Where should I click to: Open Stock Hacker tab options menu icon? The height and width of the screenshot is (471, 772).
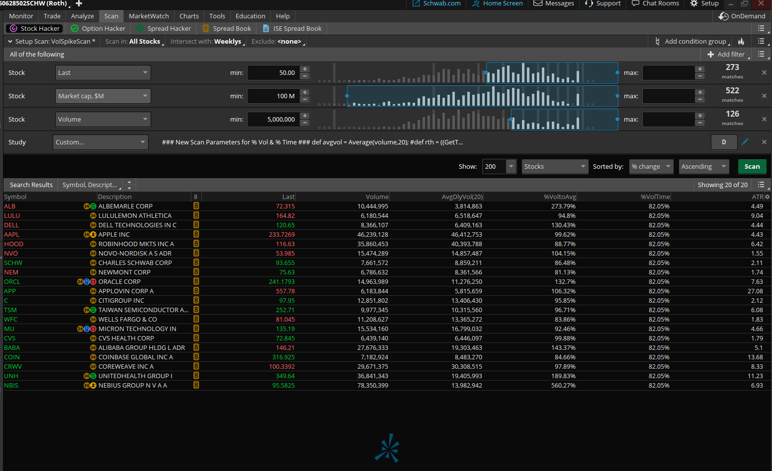[x=761, y=29]
